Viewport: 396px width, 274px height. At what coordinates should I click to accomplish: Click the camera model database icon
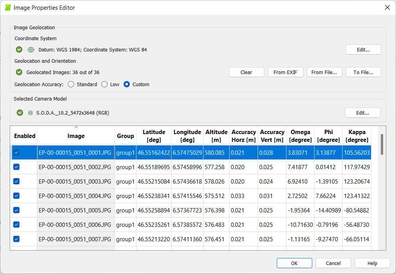pos(30,113)
